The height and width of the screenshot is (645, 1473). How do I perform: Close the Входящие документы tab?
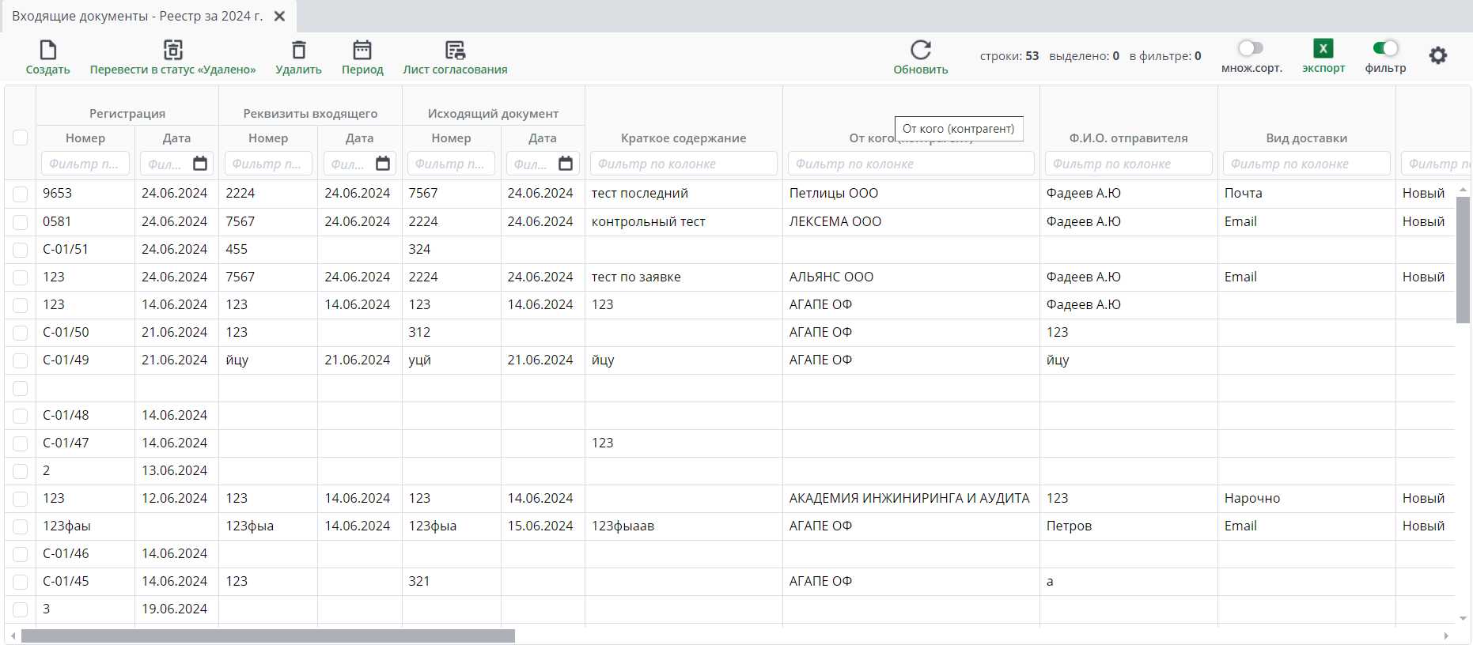(279, 16)
